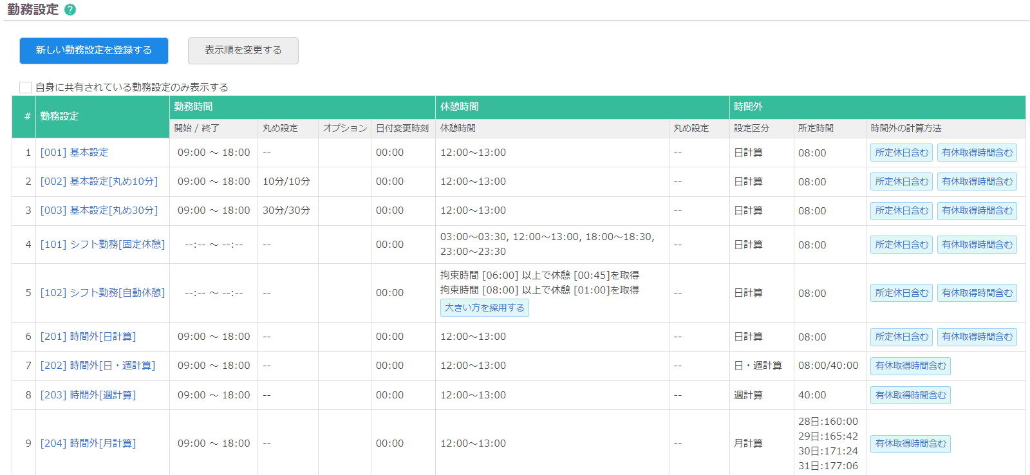Click 有休取得時間含む tag in row [002]
The image size is (1030, 475).
tap(977, 182)
